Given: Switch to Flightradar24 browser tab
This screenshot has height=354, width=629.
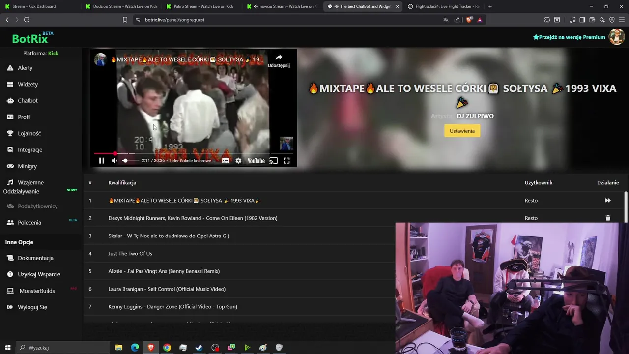Looking at the screenshot, I should [443, 6].
